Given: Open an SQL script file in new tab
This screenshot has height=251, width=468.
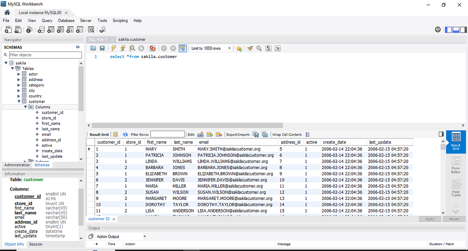Looking at the screenshot, I should (x=18, y=29).
